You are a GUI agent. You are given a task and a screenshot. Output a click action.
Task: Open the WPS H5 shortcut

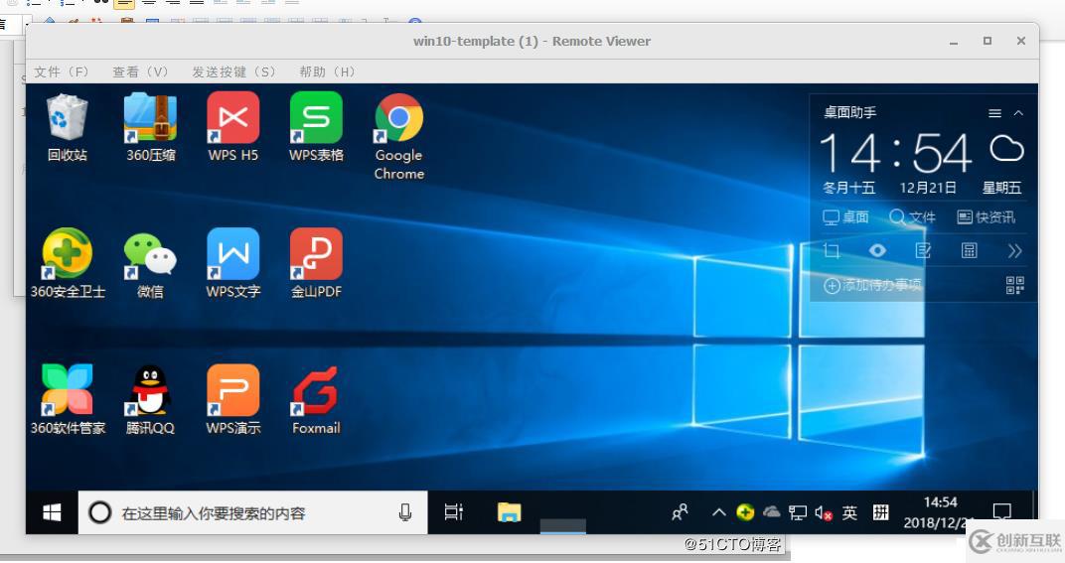(x=232, y=129)
